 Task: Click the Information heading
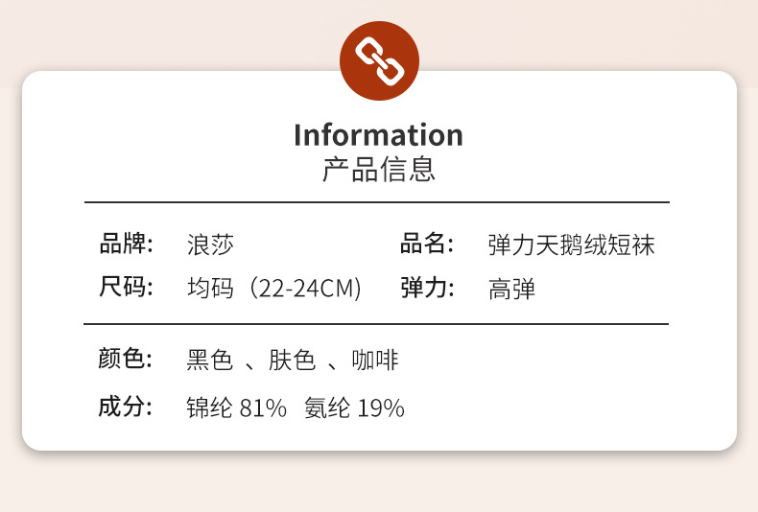click(x=378, y=134)
